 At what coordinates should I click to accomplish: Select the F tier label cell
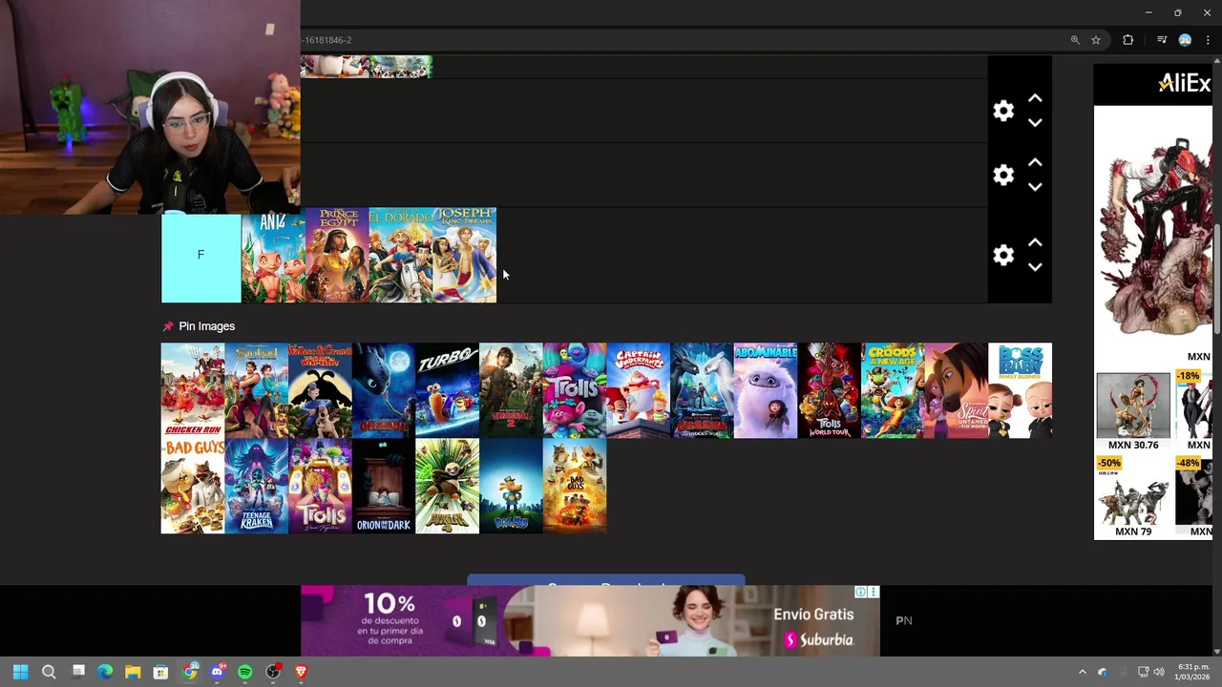click(x=200, y=255)
